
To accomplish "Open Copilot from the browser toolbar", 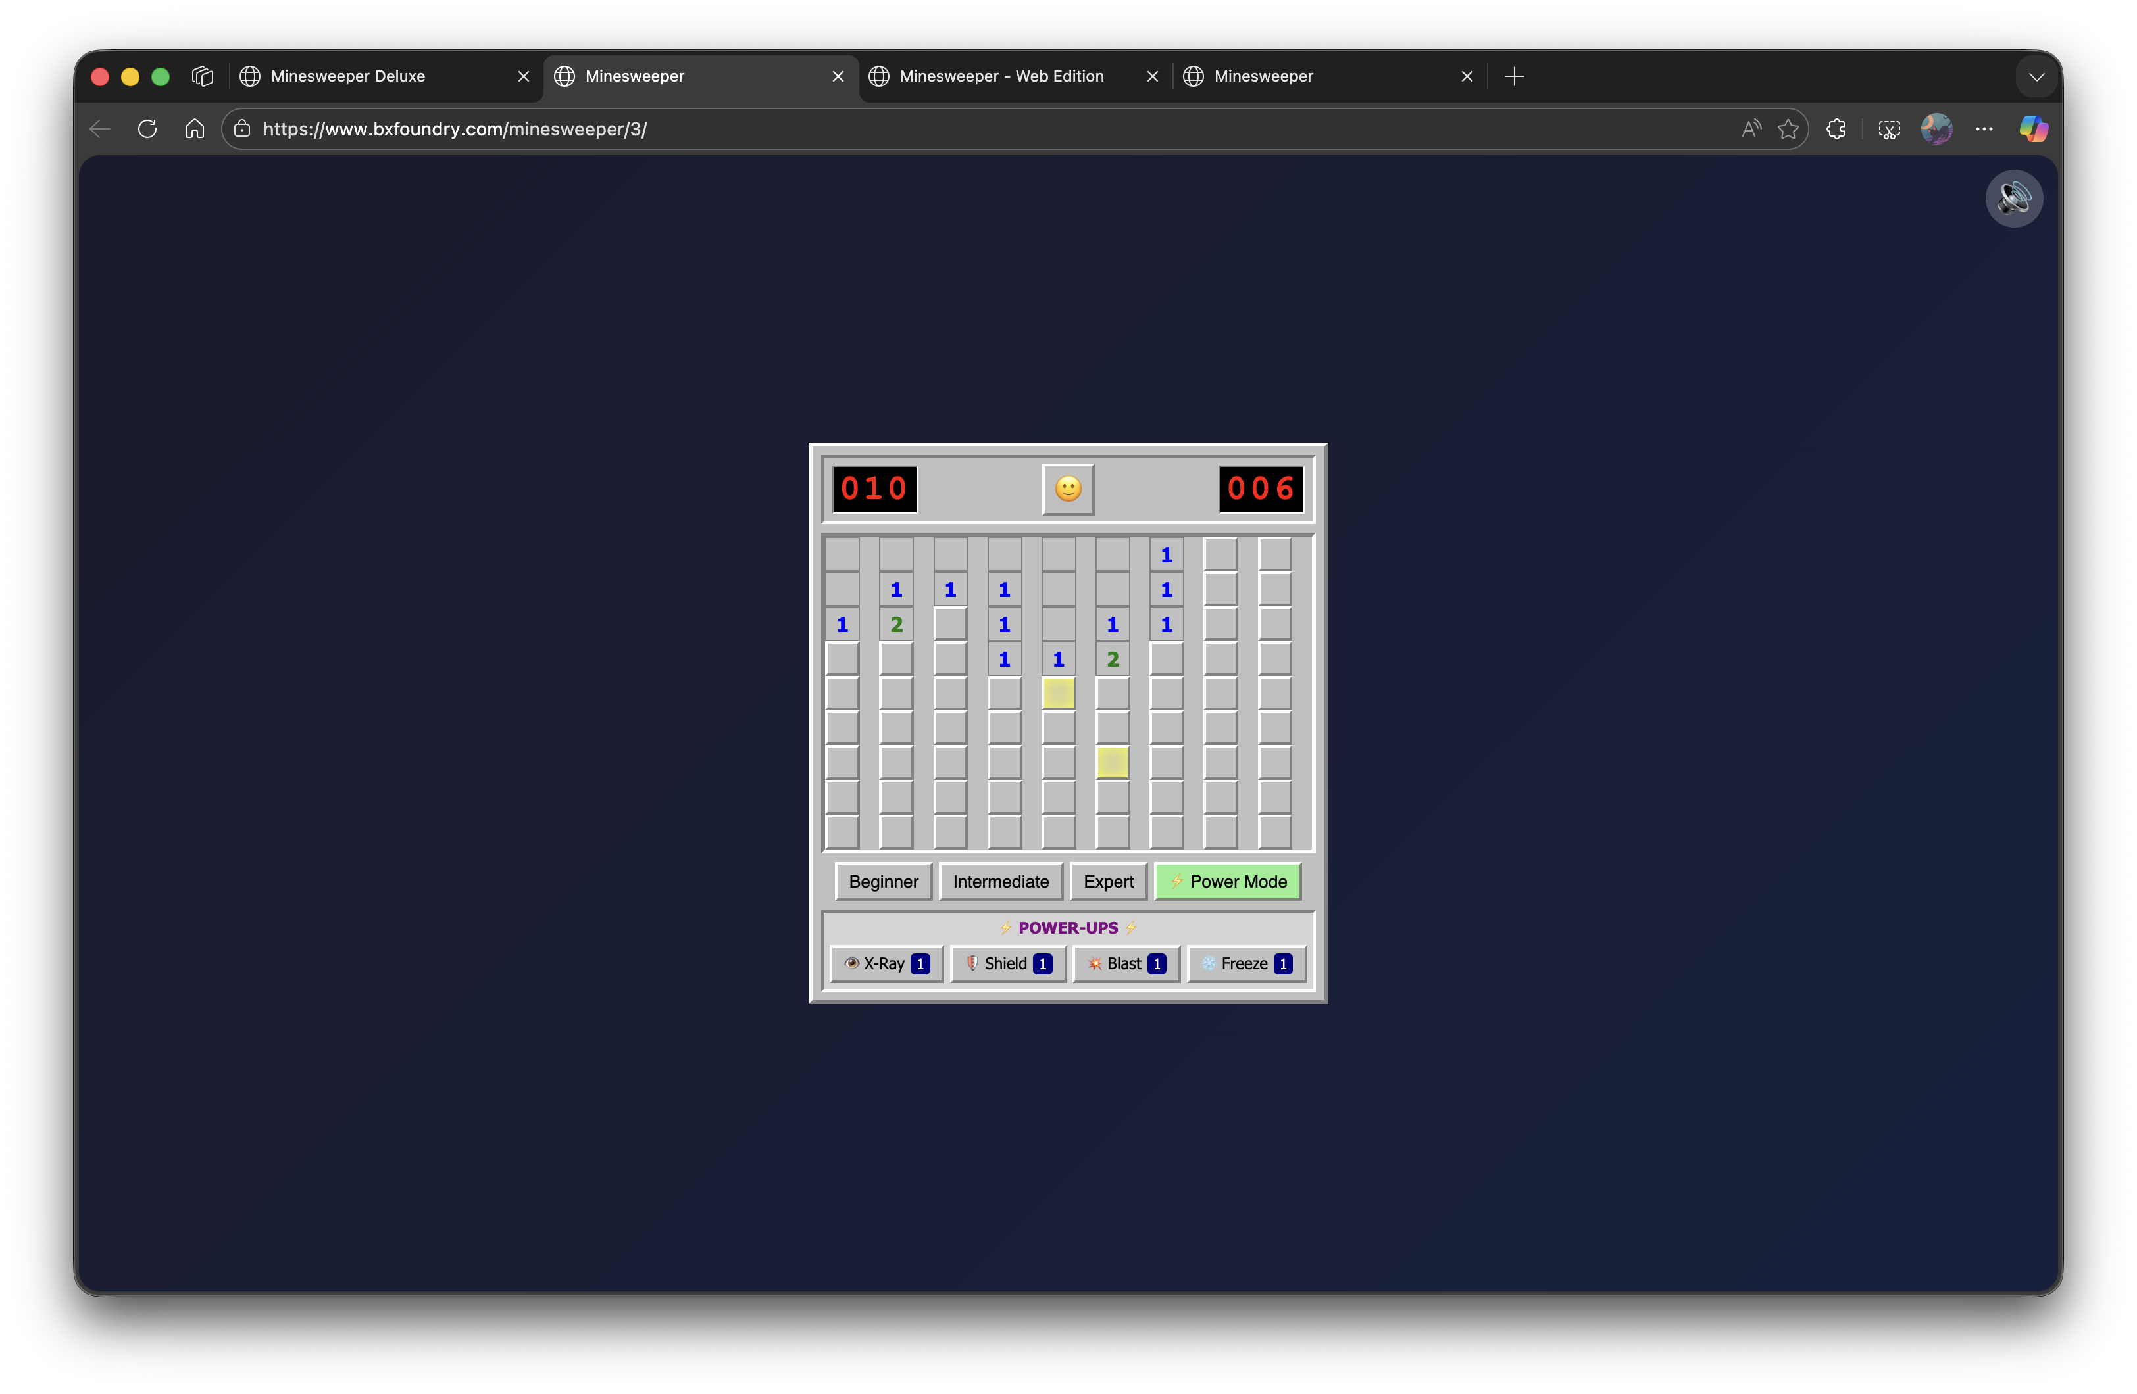I will 2033,128.
